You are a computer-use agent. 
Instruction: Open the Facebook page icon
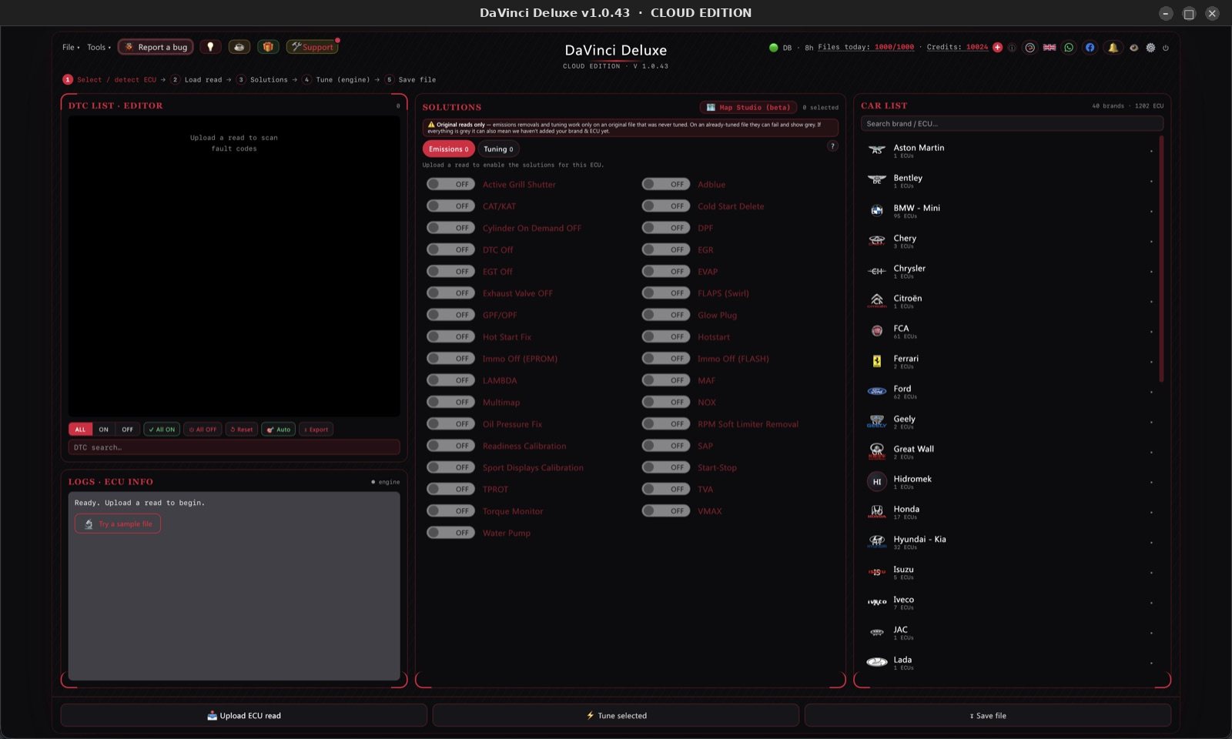click(1090, 48)
